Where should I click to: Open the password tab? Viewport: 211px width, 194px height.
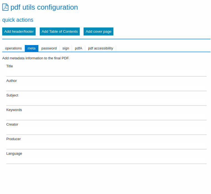[49, 48]
